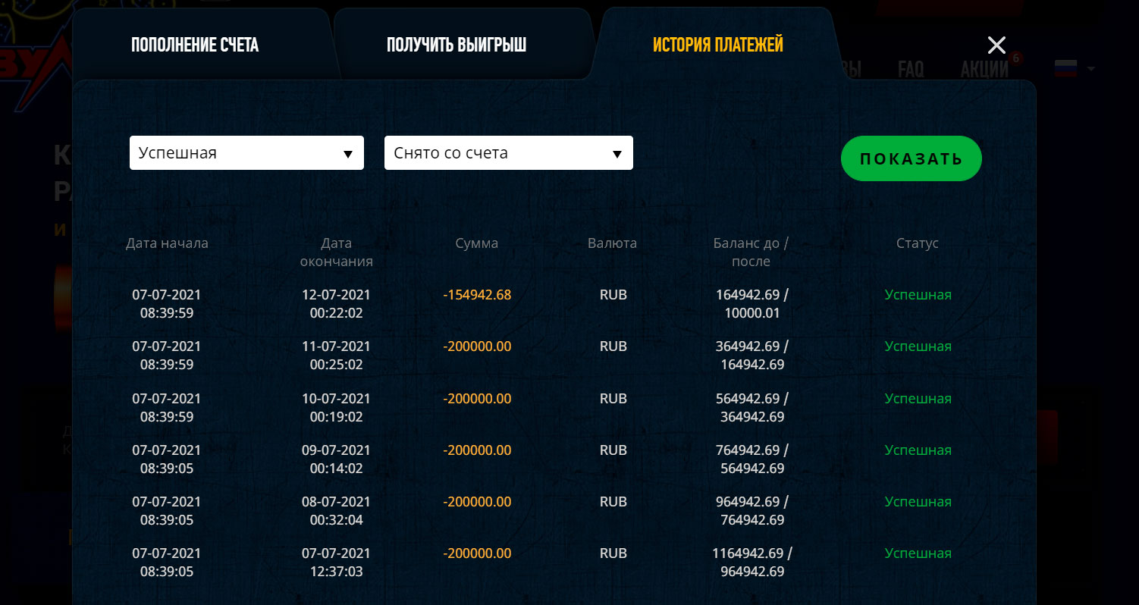Click end date 10-07-2021 00:19:02
The height and width of the screenshot is (605, 1139).
(336, 408)
